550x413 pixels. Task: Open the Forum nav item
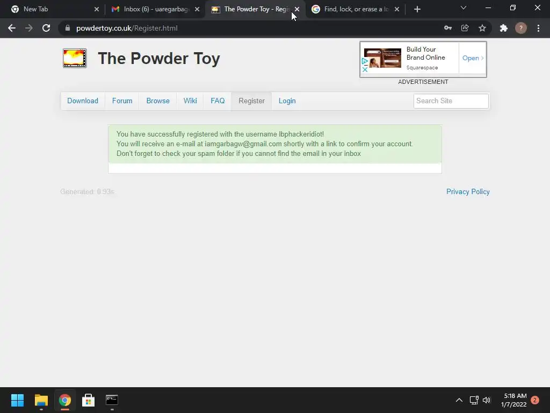click(122, 101)
